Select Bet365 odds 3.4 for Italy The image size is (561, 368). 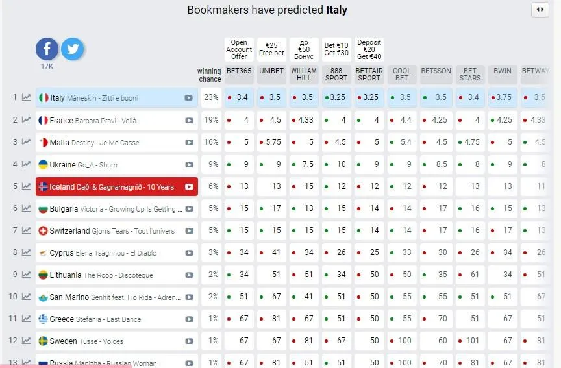coord(239,98)
